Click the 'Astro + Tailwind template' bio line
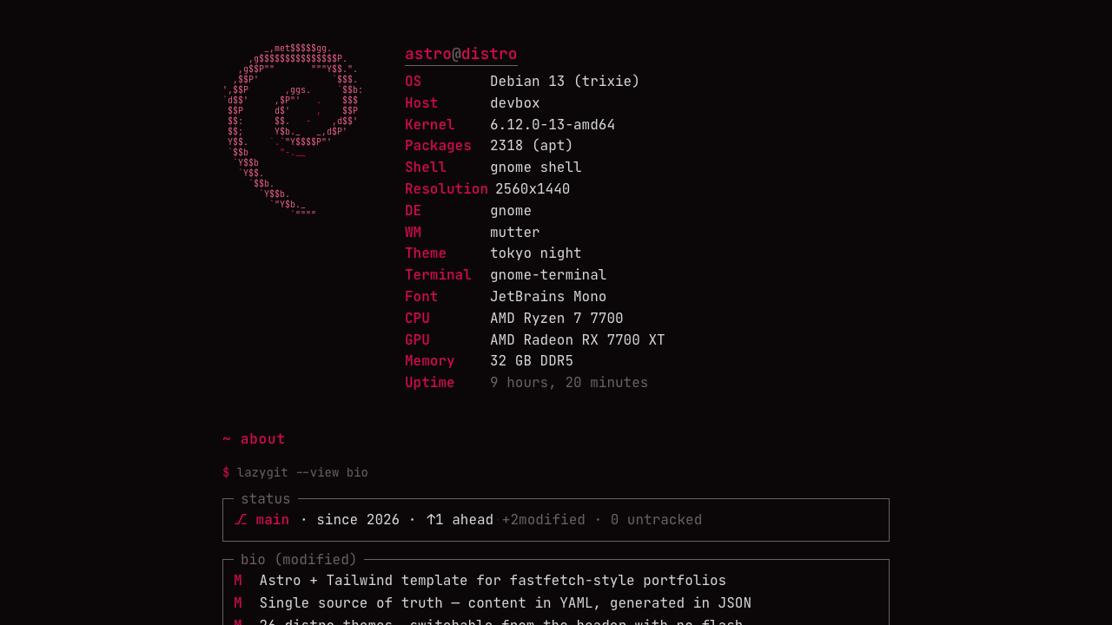Image resolution: width=1112 pixels, height=625 pixels. click(493, 581)
